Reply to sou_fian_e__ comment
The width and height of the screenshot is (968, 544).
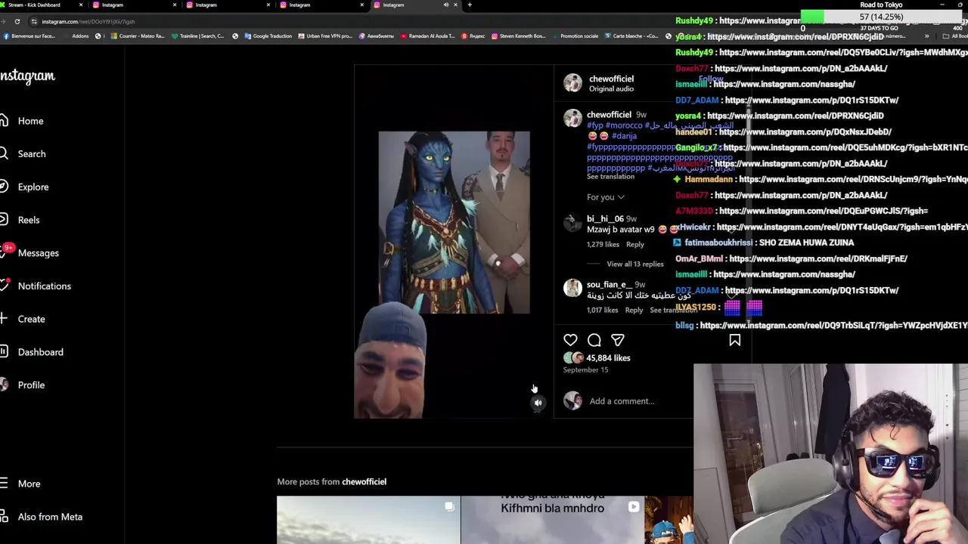pyautogui.click(x=634, y=310)
